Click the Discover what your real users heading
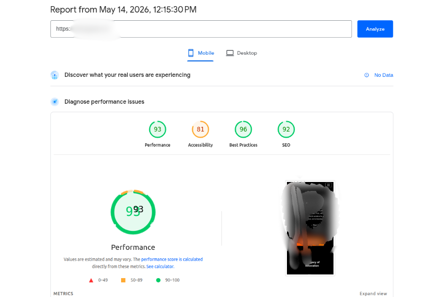Image resolution: width=441 pixels, height=297 pixels. 127,75
